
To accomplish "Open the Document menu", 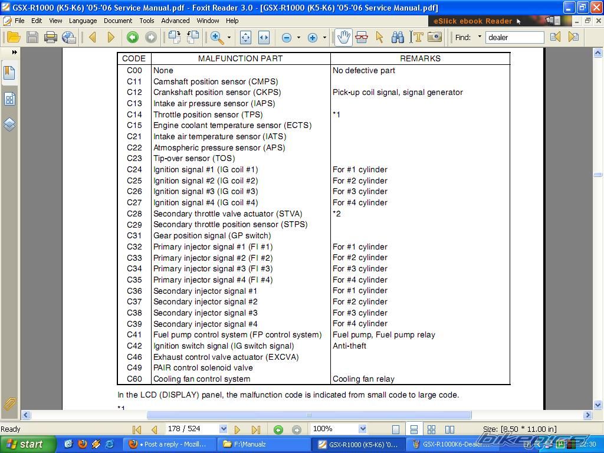I will [118, 21].
